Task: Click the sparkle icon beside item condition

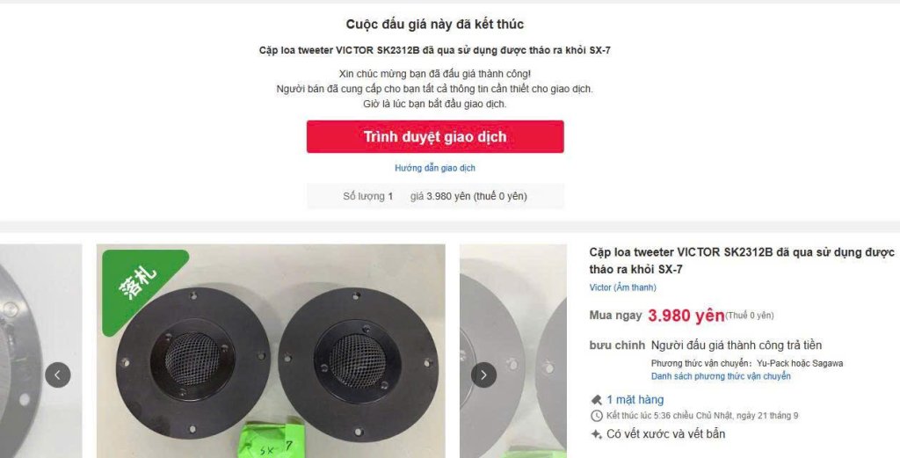Action: pos(597,434)
